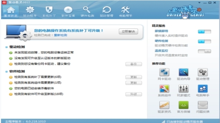
Task: Click the 硬件检测 service link
Action: [x=161, y=41]
